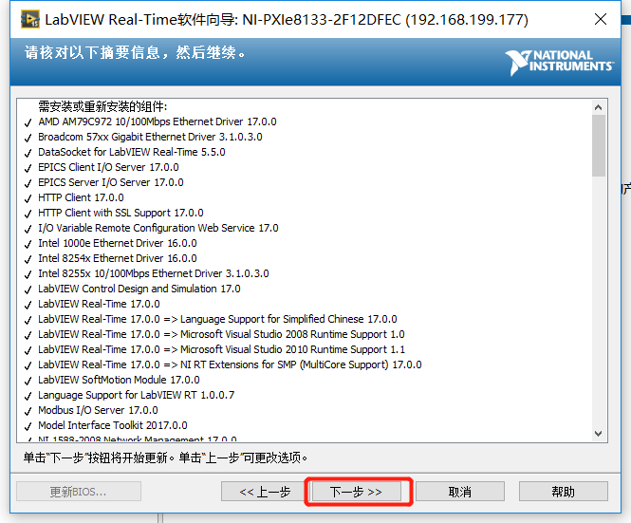The height and width of the screenshot is (523, 631).
Task: Click checkmark beside Intel 8255x driver
Action: point(28,274)
